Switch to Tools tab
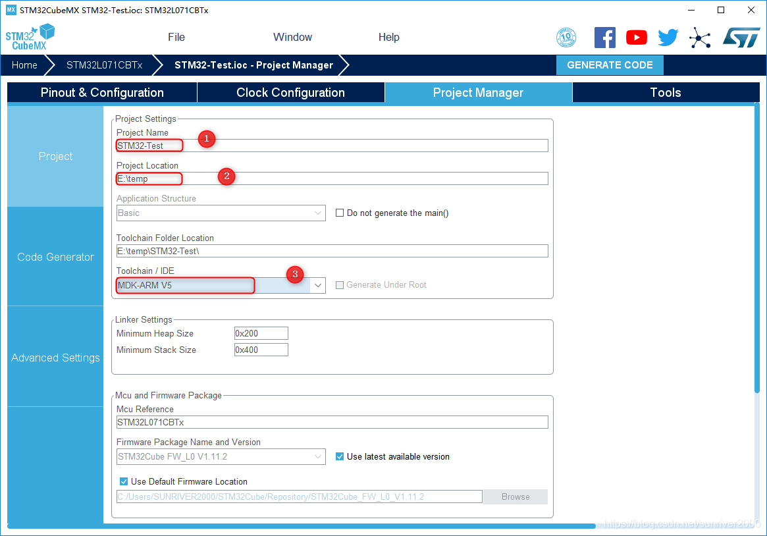Screen dimensions: 767x536 click(x=665, y=92)
